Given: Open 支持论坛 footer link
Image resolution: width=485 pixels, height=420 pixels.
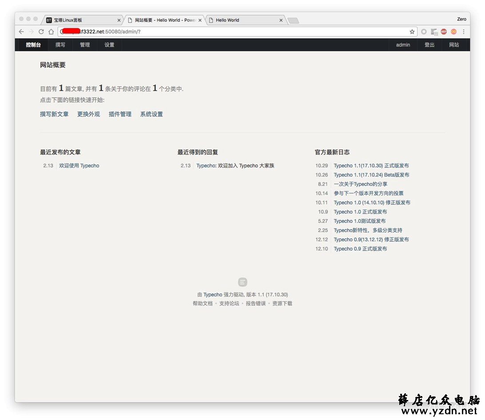Looking at the screenshot, I should [x=229, y=304].
